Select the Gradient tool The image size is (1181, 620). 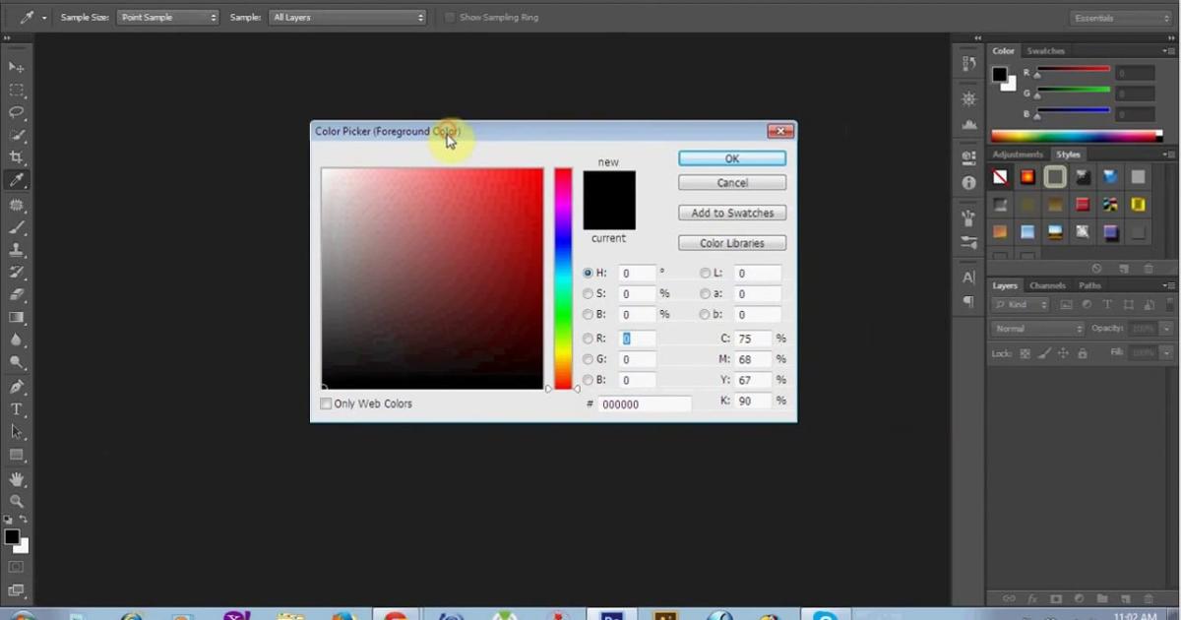[x=17, y=317]
